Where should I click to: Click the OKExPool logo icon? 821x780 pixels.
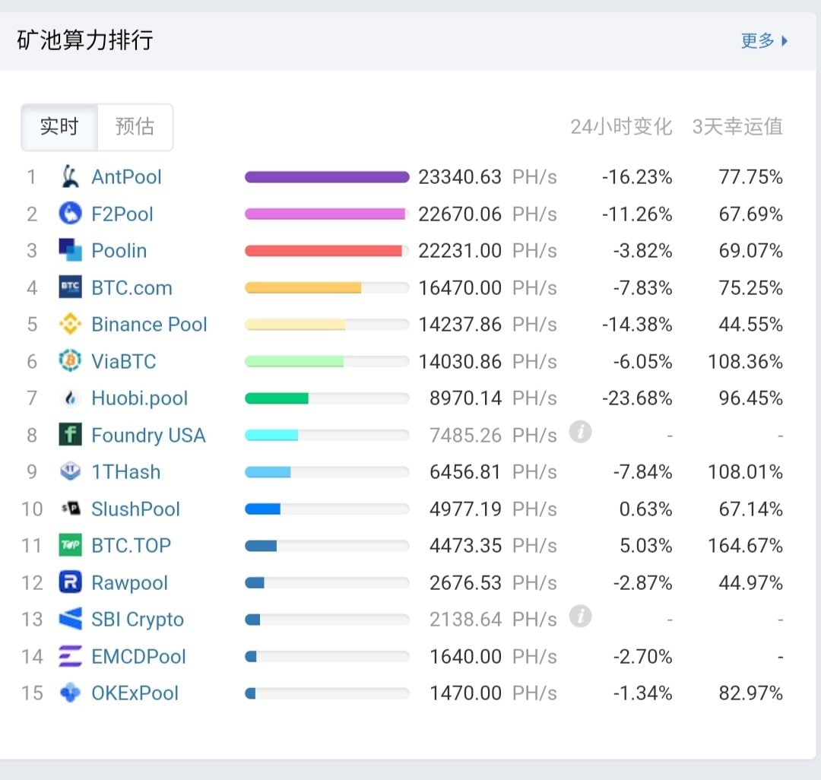70,693
